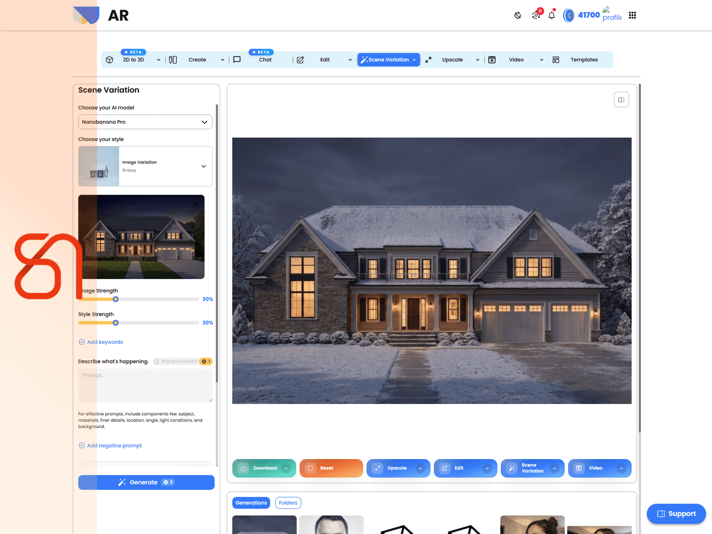Click the 41700 credits balance
This screenshot has width=712, height=534.
point(589,15)
